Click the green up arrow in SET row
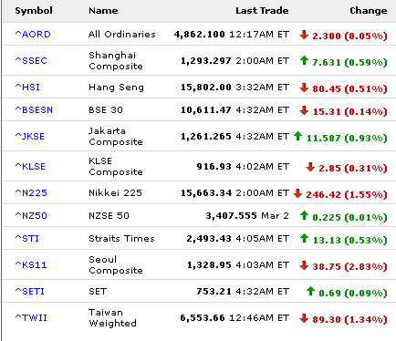This screenshot has height=341, width=396. [x=310, y=291]
